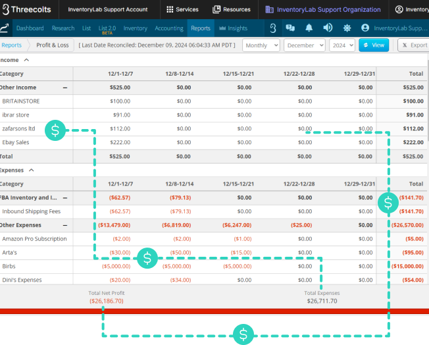Click the ($13,479.00) Other Expenses cell
The image size is (429, 345).
coord(114,225)
